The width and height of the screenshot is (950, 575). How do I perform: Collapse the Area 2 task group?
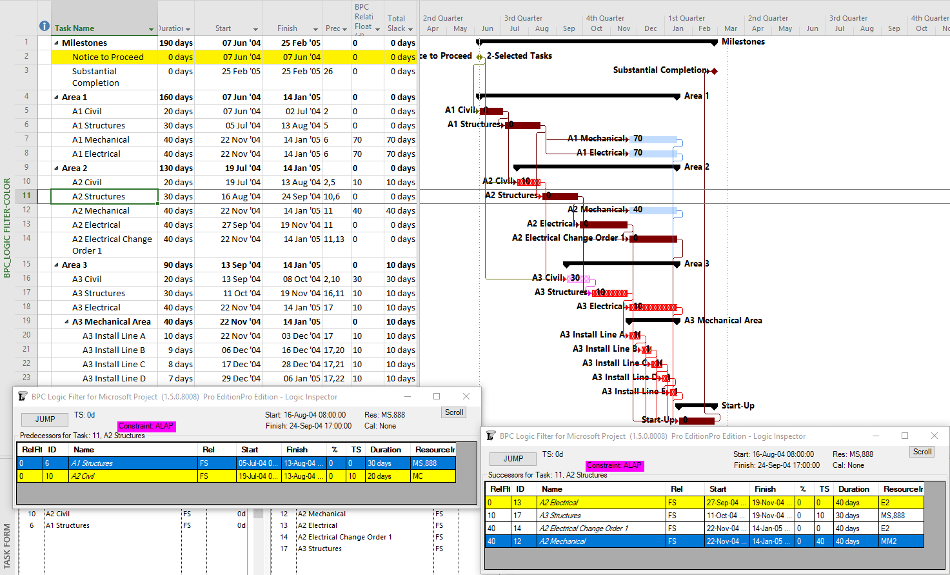point(55,168)
